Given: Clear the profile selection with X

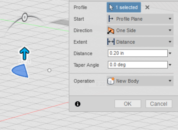Looking at the screenshot, I should click(x=147, y=7).
